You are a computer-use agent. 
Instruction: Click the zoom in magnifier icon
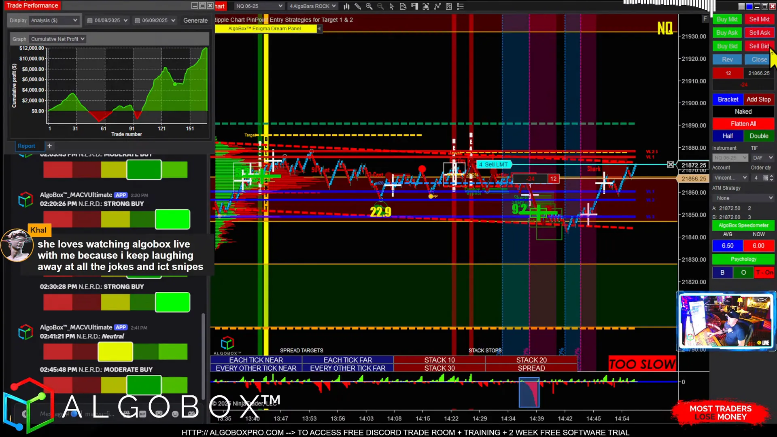[x=369, y=6]
